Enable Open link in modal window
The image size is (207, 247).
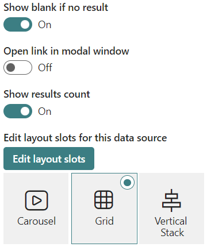pos(18,67)
